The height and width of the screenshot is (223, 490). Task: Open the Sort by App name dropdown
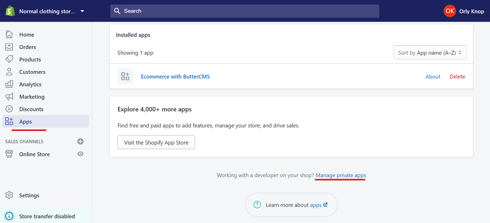coord(430,53)
